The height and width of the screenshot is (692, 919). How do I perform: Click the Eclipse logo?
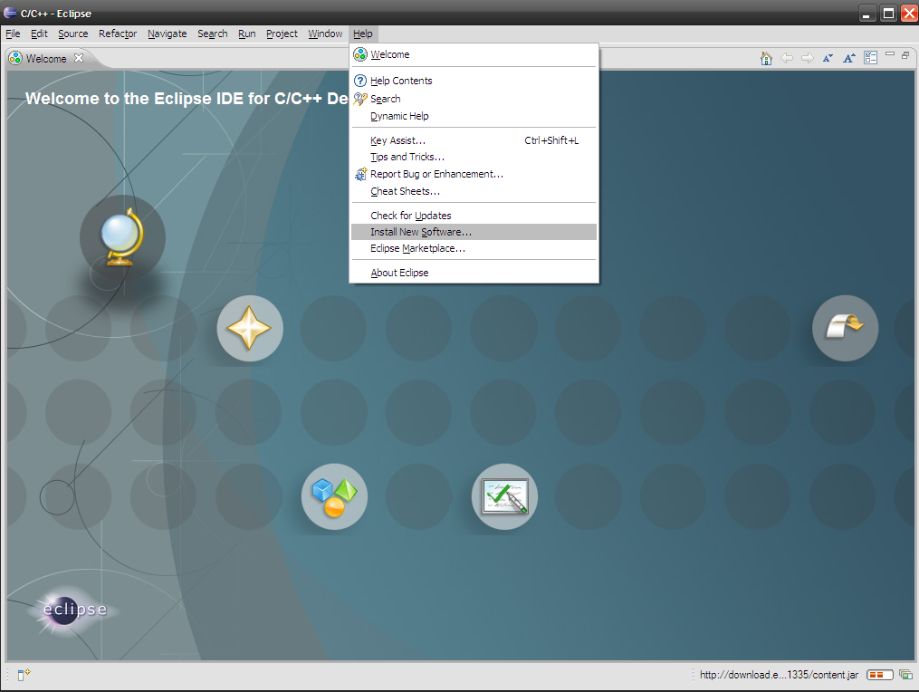[74, 610]
